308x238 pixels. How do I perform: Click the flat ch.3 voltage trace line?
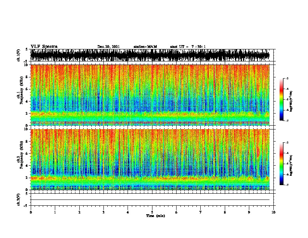point(150,200)
